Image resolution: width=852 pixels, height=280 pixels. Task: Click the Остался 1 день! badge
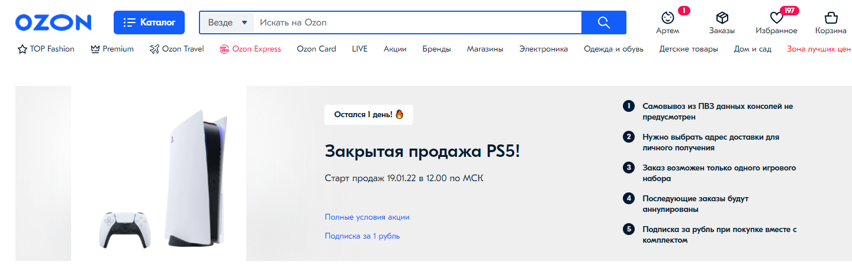[x=369, y=114]
